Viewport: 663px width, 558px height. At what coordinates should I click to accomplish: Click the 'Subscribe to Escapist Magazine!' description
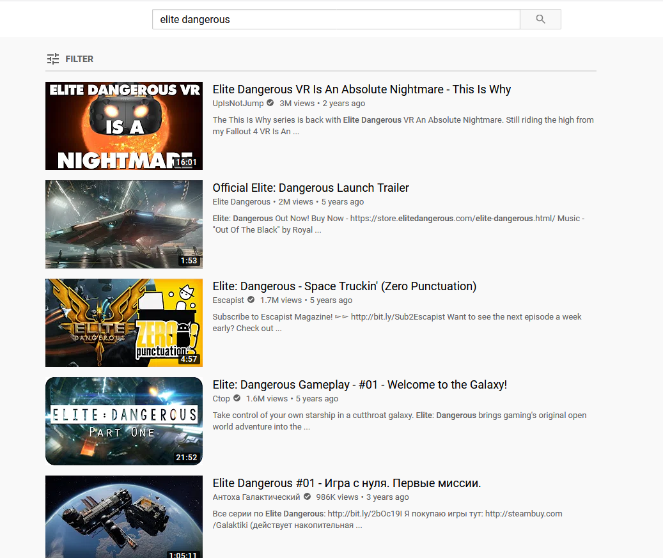coord(397,323)
